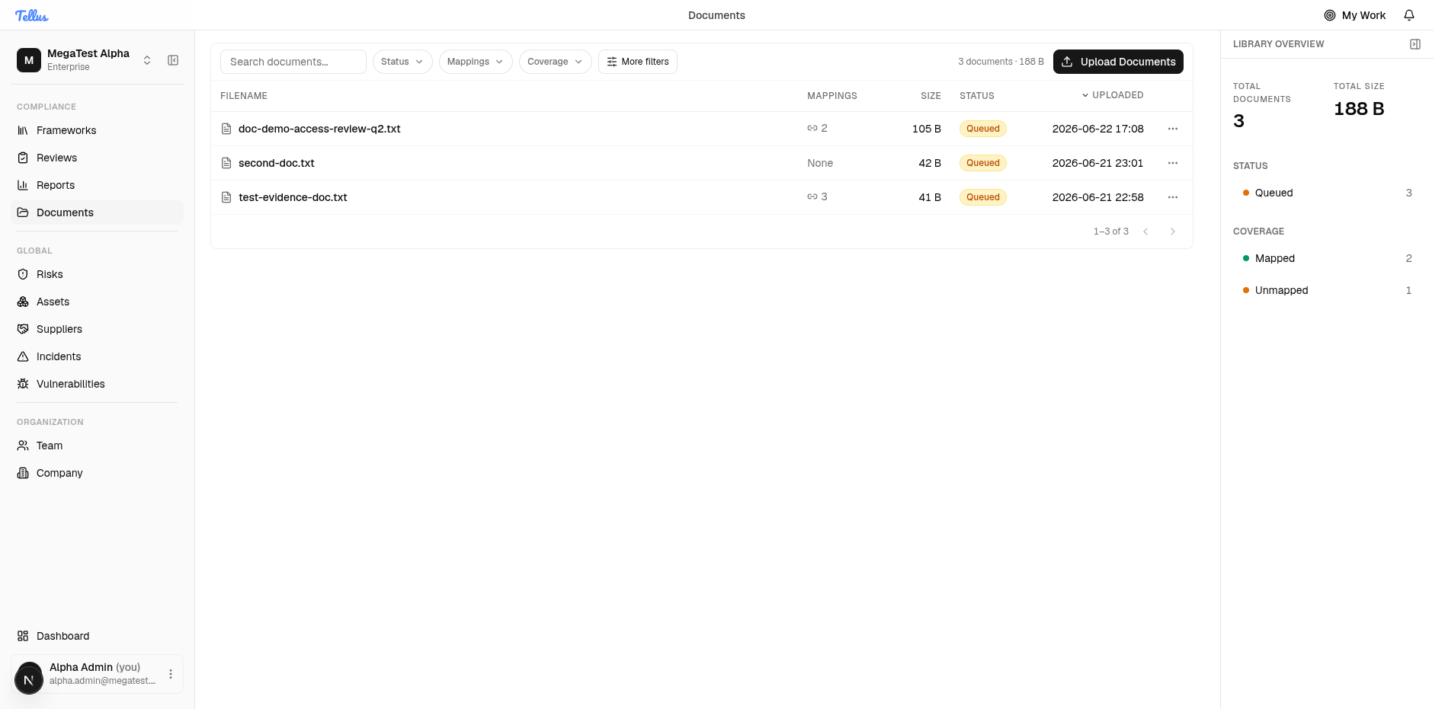Open the notifications bell

coord(1409,15)
